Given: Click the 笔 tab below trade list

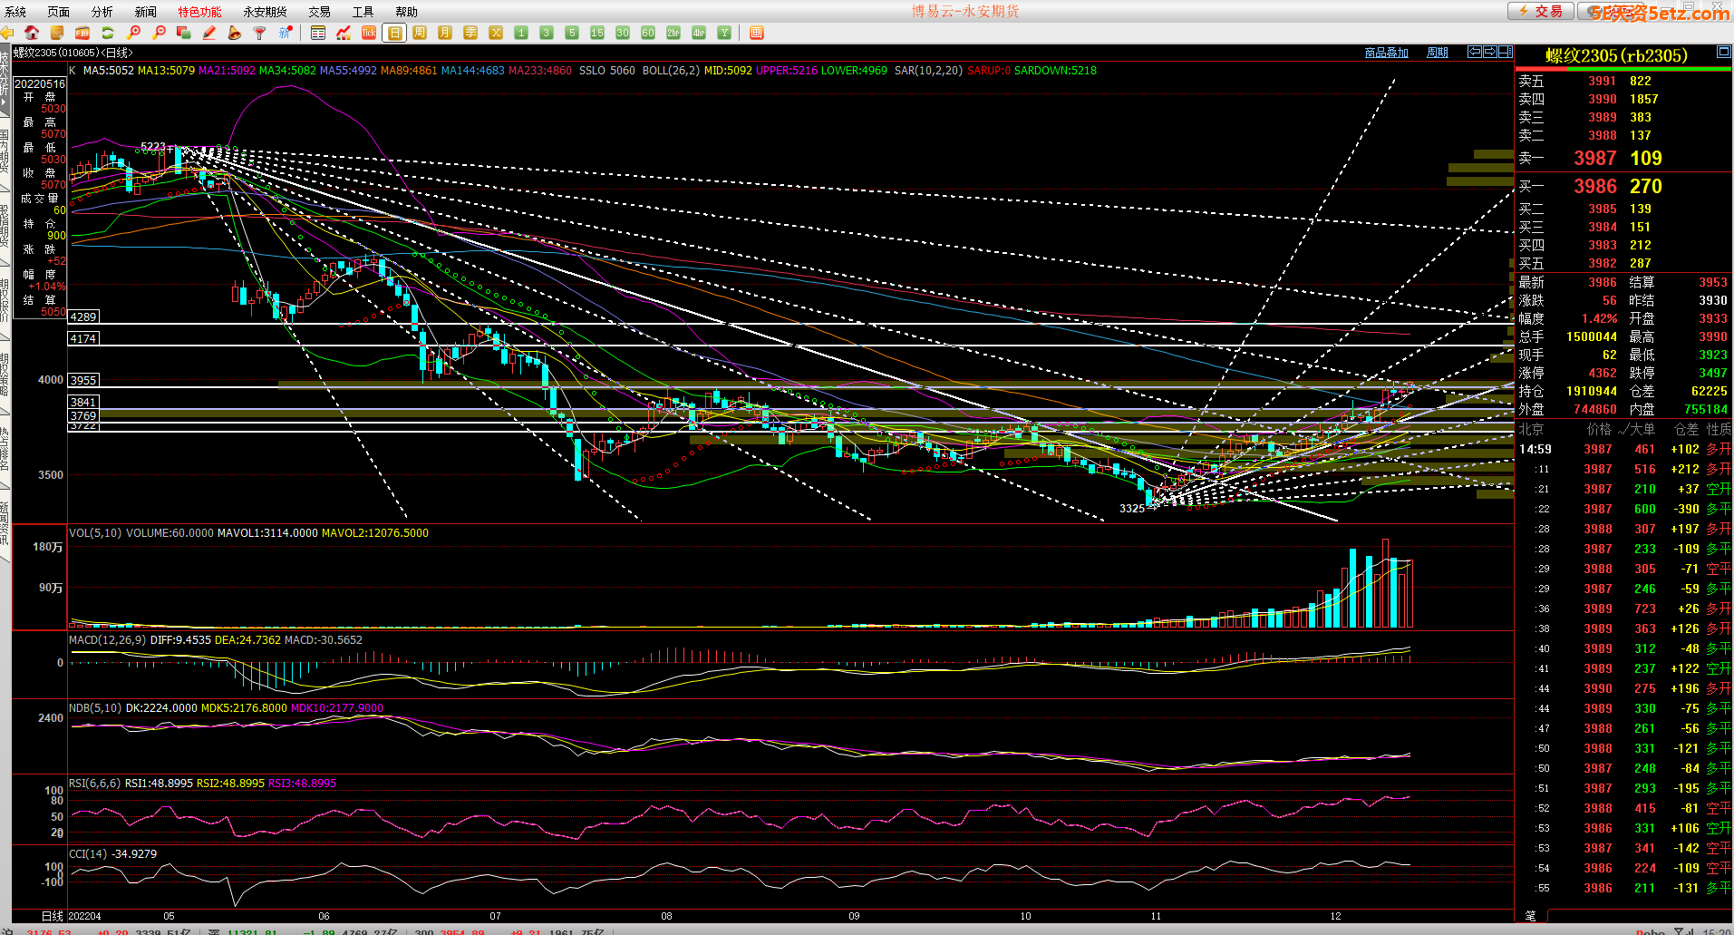Looking at the screenshot, I should pos(1531,916).
